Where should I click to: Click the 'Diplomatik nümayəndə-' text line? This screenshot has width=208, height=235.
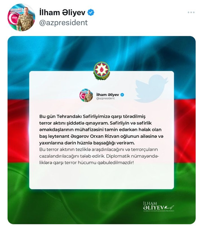tap(132, 156)
